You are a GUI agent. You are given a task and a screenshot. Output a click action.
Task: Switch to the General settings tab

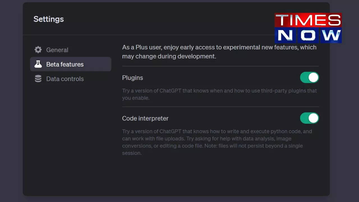57,50
